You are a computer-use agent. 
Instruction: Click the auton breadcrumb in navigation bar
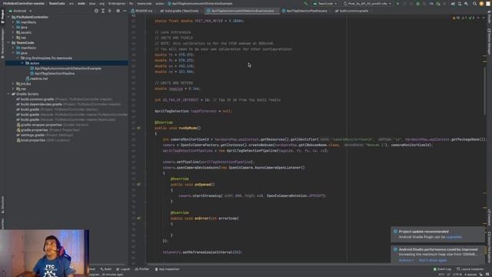(160, 4)
